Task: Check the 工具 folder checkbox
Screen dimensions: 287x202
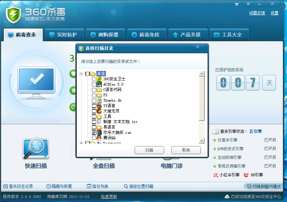Action: click(94, 116)
